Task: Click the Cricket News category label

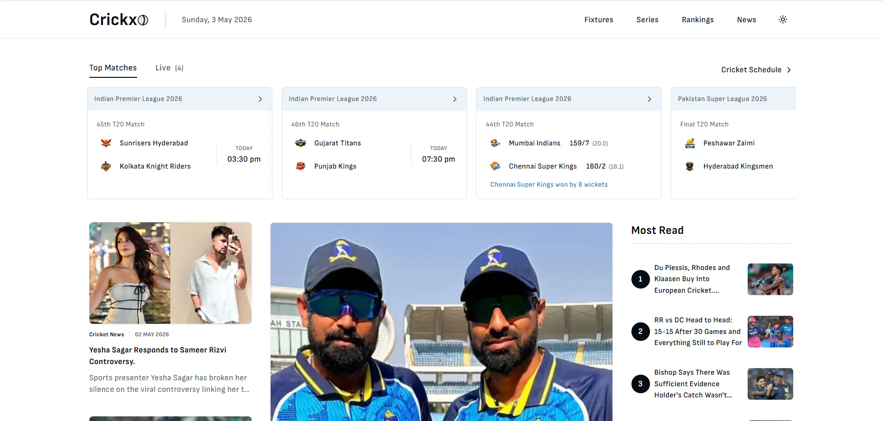Action: 107,334
